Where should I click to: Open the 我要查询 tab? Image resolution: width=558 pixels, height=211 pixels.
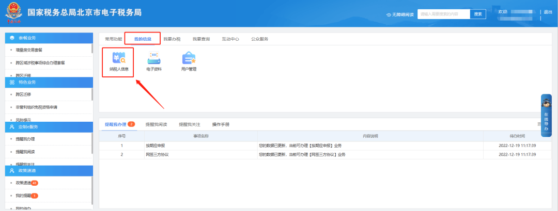(201, 39)
